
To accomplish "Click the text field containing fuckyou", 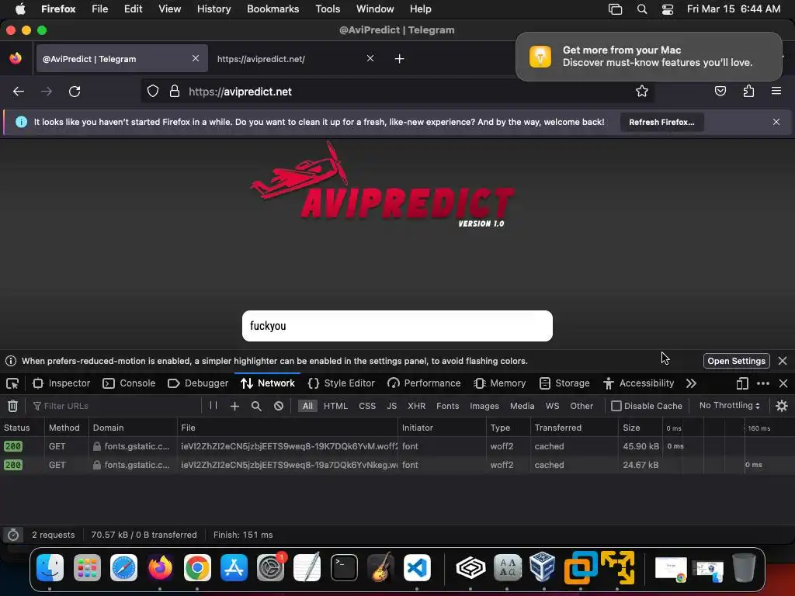I will tap(397, 326).
